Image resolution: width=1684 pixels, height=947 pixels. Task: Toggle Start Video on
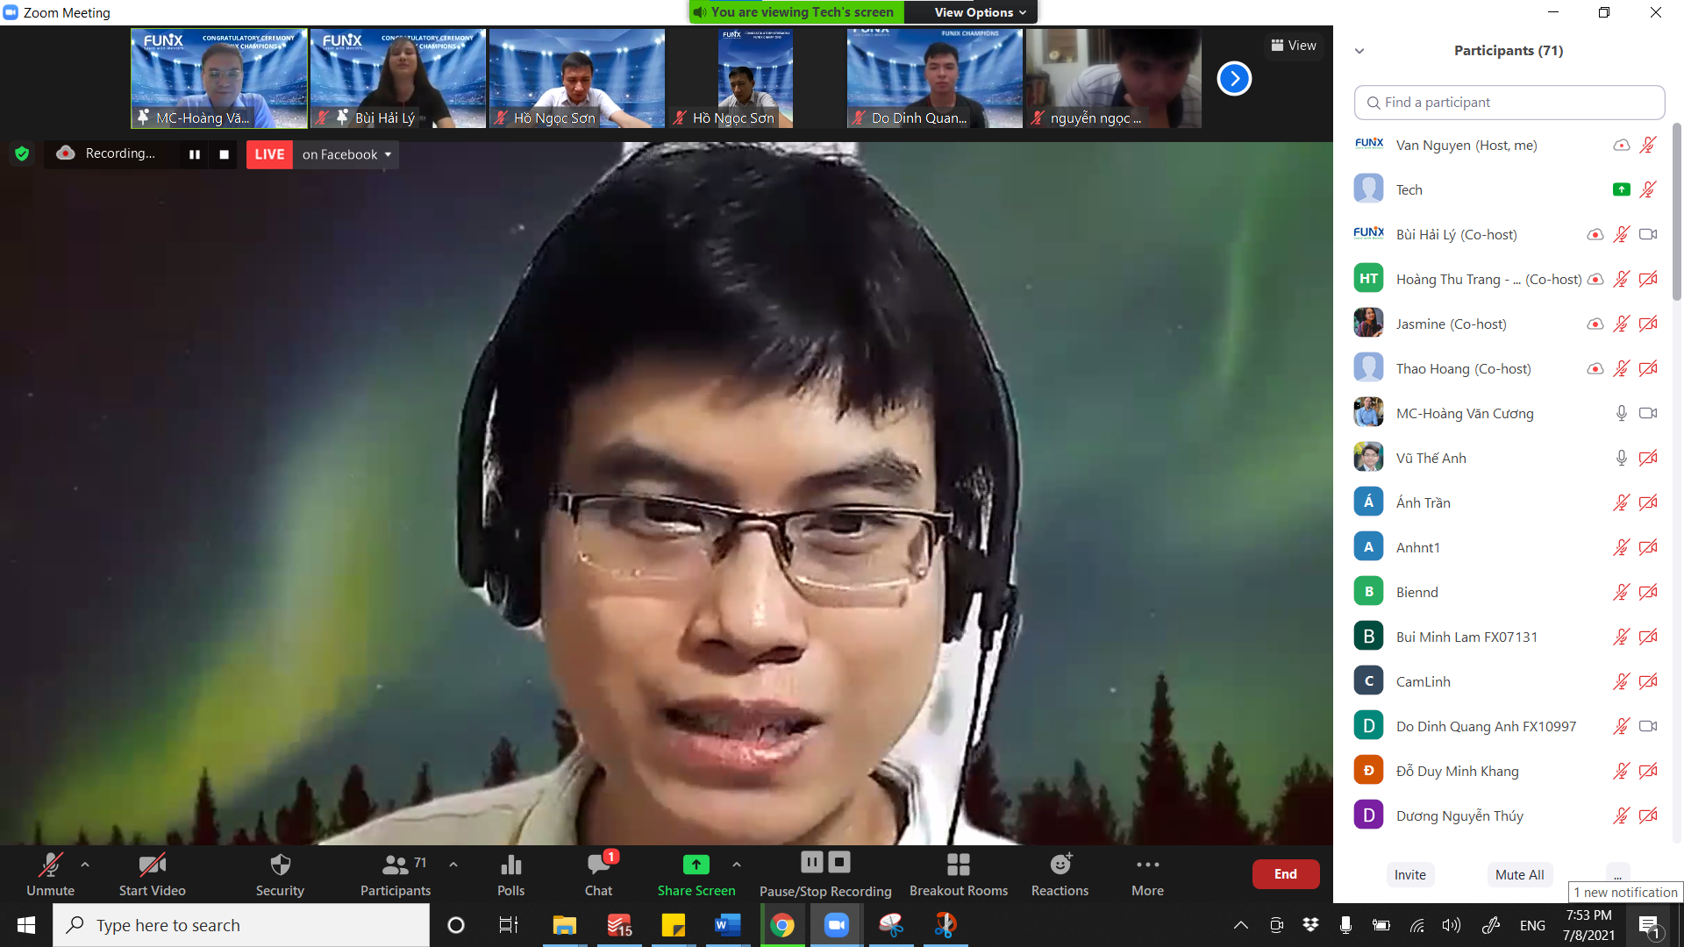pos(152,873)
